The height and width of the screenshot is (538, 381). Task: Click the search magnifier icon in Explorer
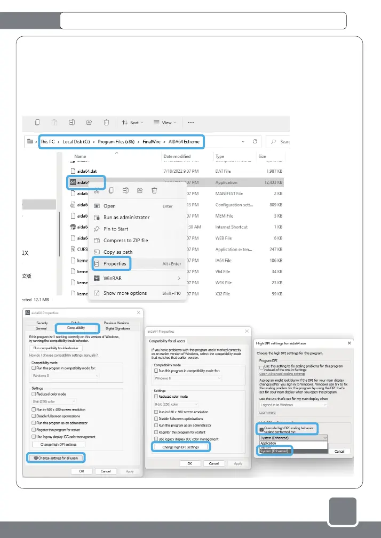point(274,141)
